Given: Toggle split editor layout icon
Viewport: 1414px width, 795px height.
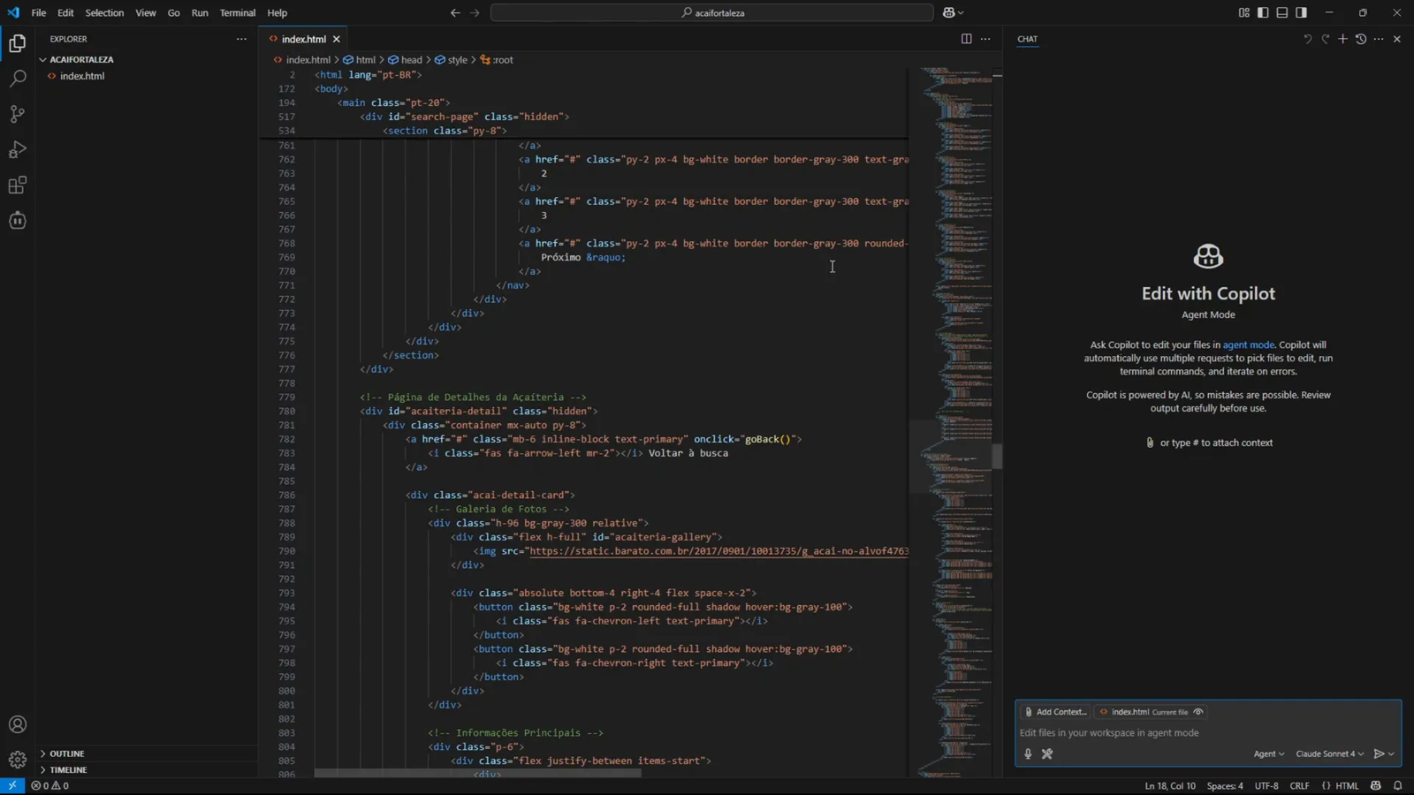Looking at the screenshot, I should 966,39.
